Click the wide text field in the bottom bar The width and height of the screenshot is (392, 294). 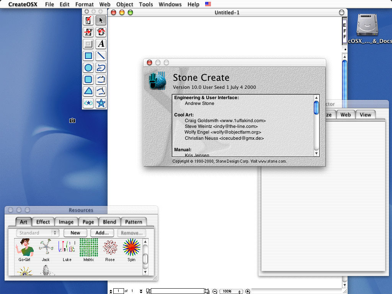point(178,291)
